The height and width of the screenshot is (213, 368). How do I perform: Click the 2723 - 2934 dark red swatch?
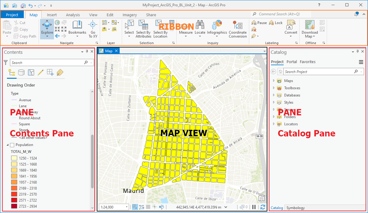pos(14,206)
